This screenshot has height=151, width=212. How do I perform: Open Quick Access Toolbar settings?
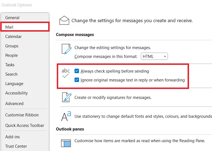[25, 126]
